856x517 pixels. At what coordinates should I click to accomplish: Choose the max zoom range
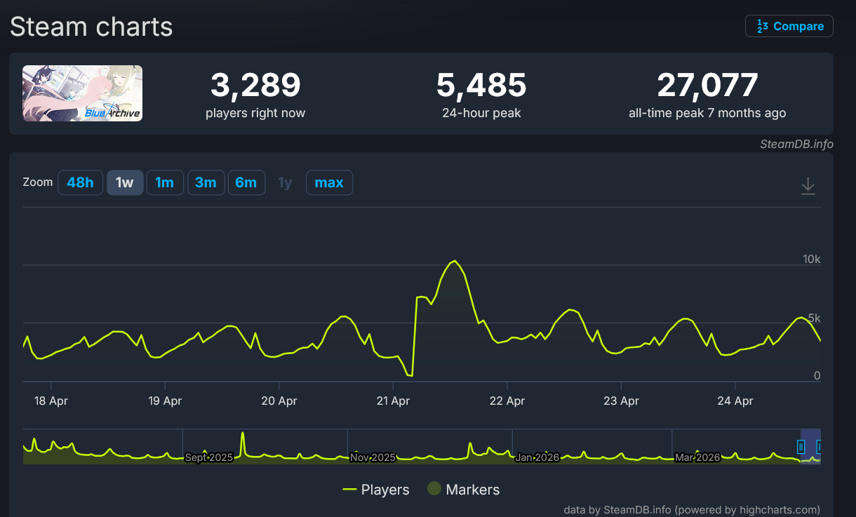point(329,183)
